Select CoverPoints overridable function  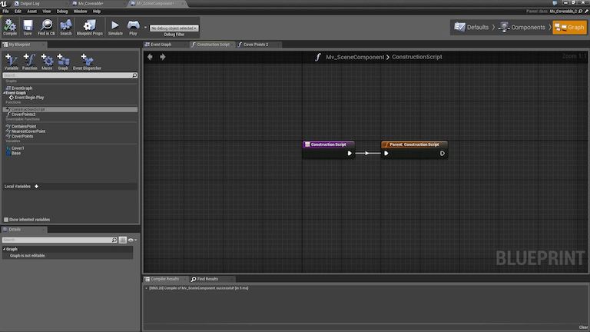tap(22, 136)
